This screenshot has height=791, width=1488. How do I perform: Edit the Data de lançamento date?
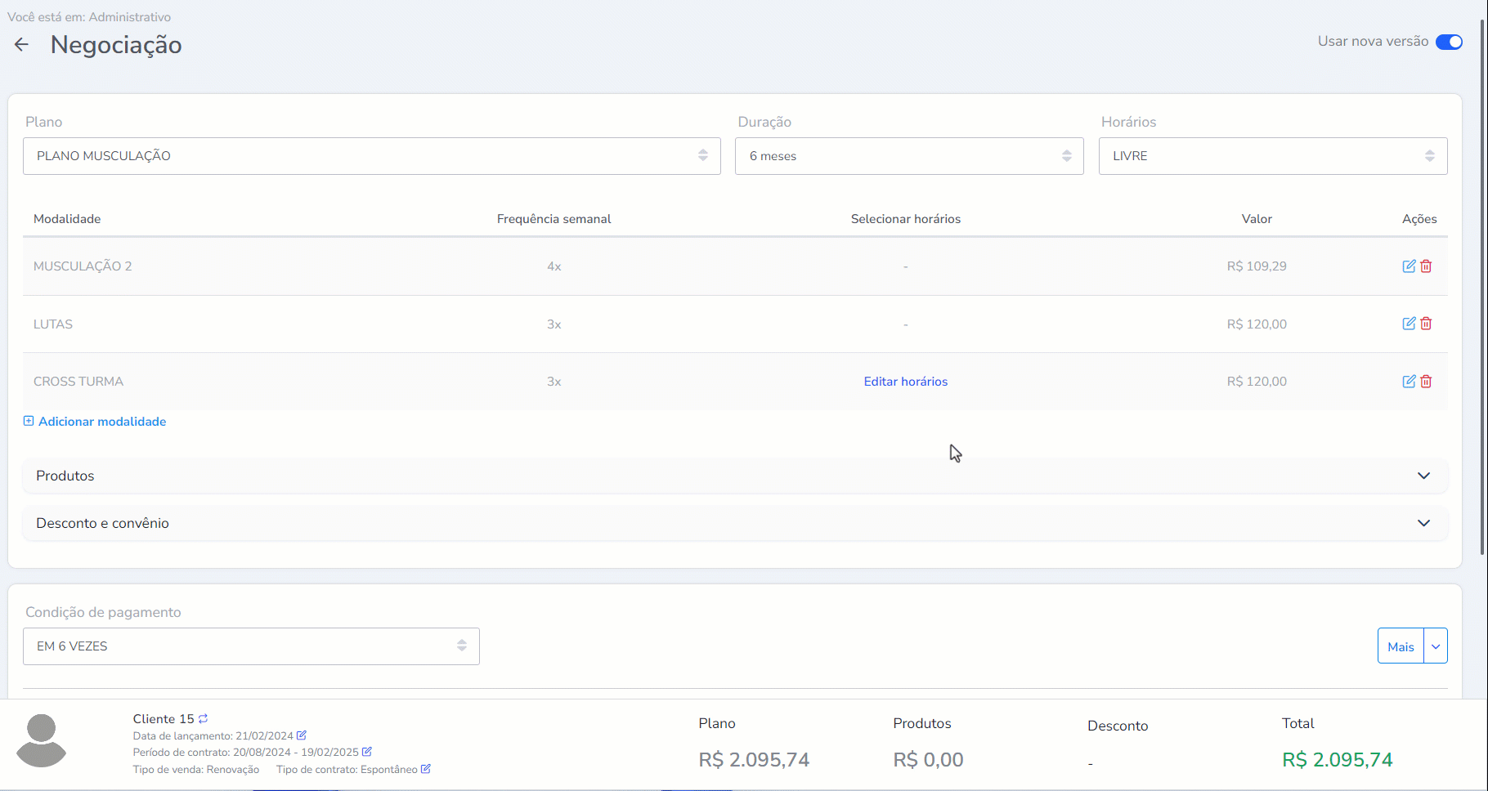tap(302, 735)
